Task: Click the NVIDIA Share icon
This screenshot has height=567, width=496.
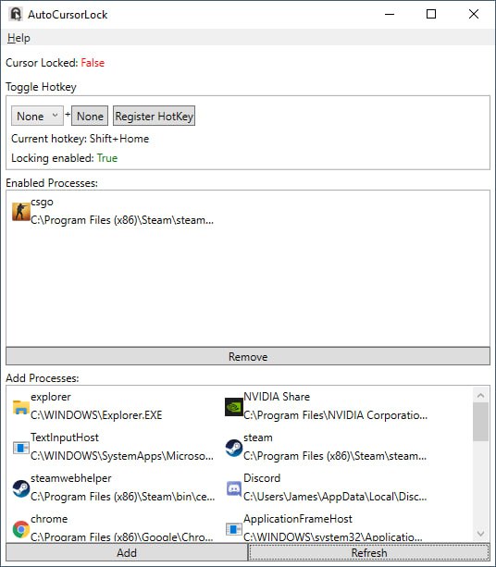Action: [234, 407]
